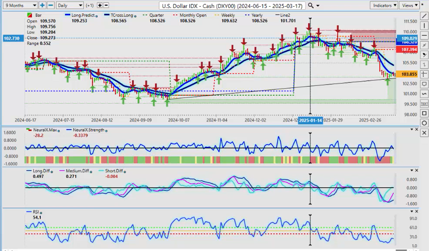This screenshot has height=251, width=429.
Task: Select the rectangle drawing tool
Action: [x=424, y=113]
